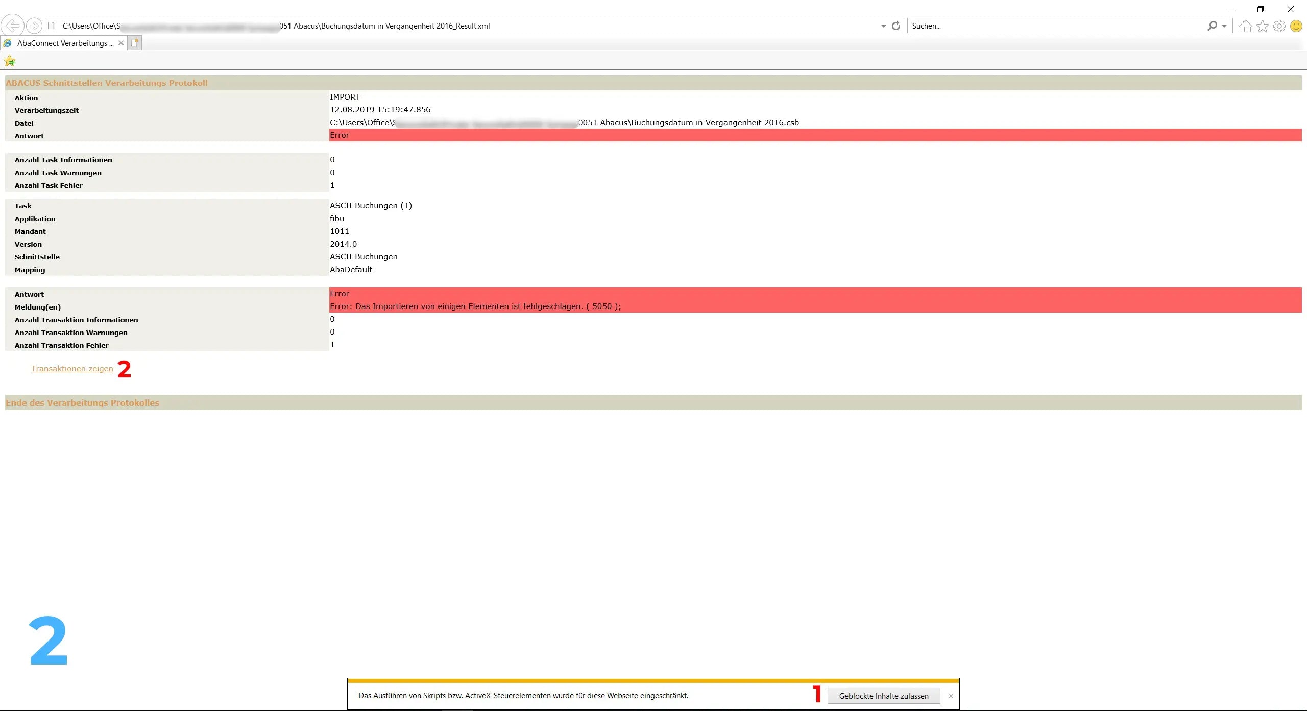Screen dimensions: 1307x711
Task: Click add-to-favorites-bar star icon
Action: click(x=10, y=61)
